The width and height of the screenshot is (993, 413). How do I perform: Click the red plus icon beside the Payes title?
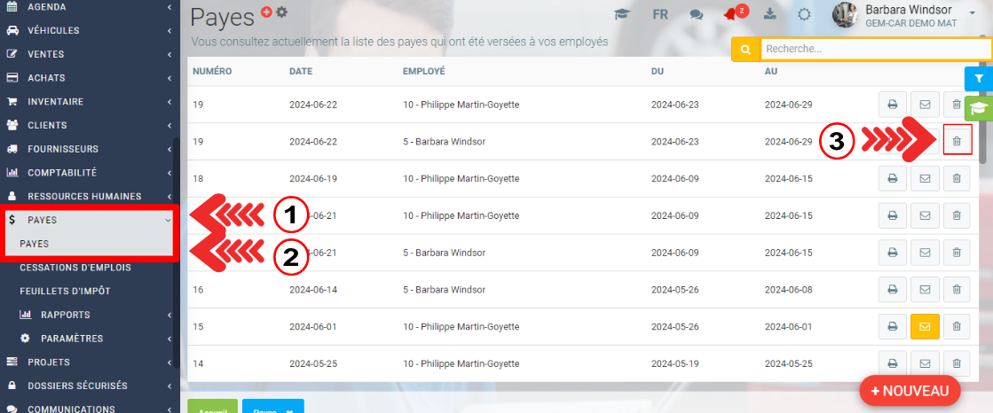266,12
